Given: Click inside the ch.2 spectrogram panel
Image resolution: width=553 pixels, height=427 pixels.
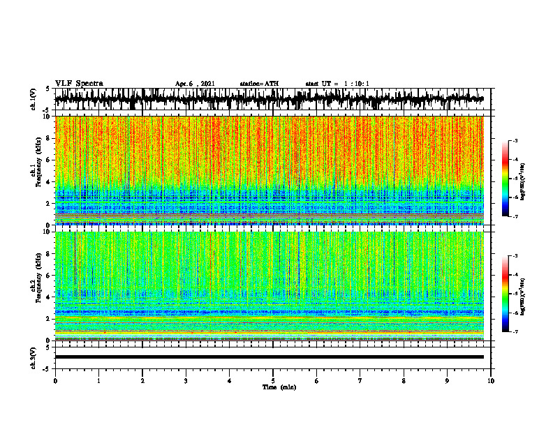Looking at the screenshot, I should coord(269,286).
